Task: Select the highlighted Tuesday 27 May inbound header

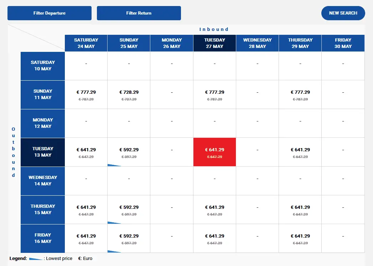Action: tap(214, 43)
